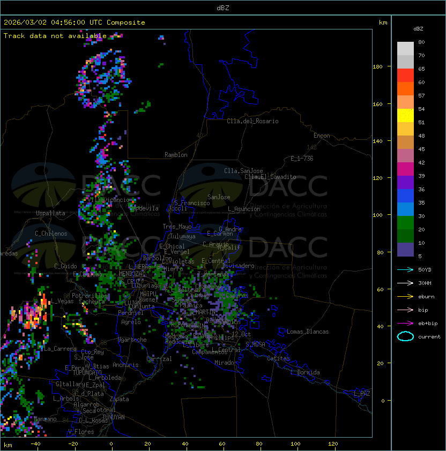
Task: Click the white 30HM arrow in legend
Action: [x=405, y=283]
